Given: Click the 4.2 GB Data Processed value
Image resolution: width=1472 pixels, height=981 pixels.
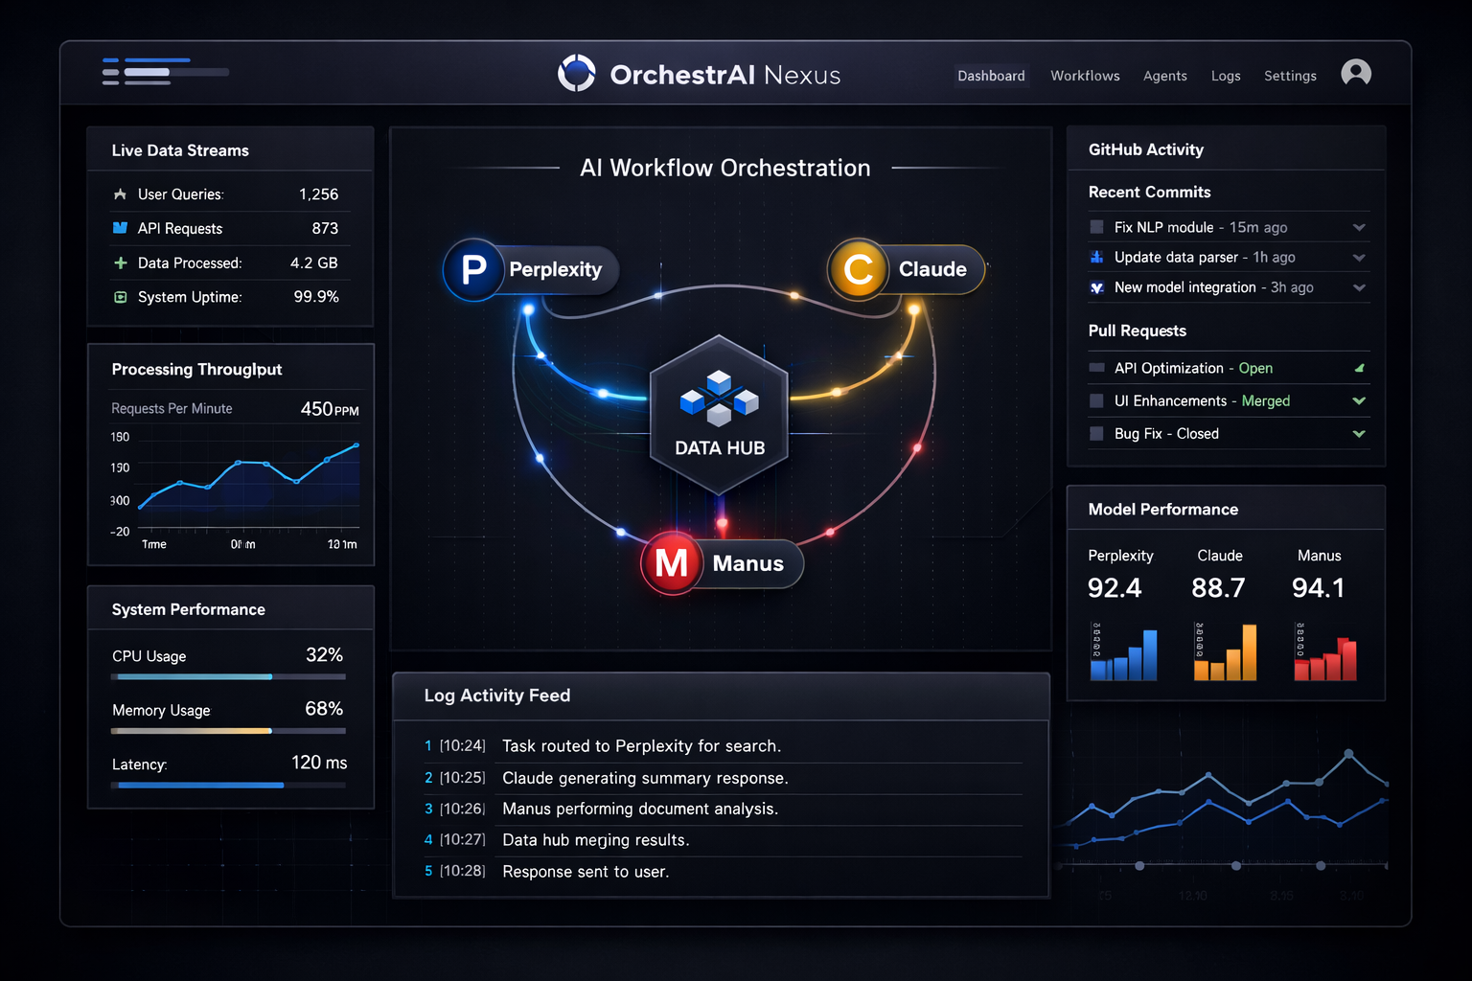Looking at the screenshot, I should [x=314, y=262].
